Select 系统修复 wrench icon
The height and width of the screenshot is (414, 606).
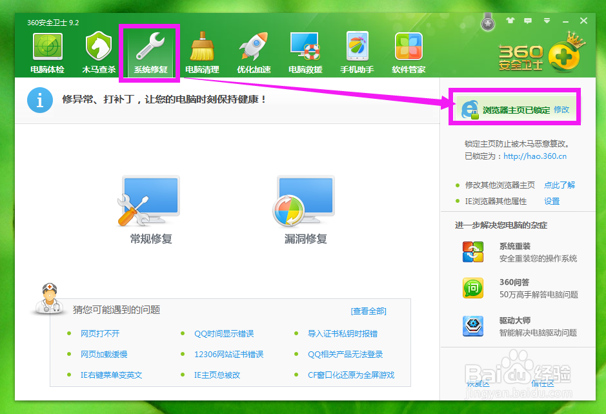[150, 46]
